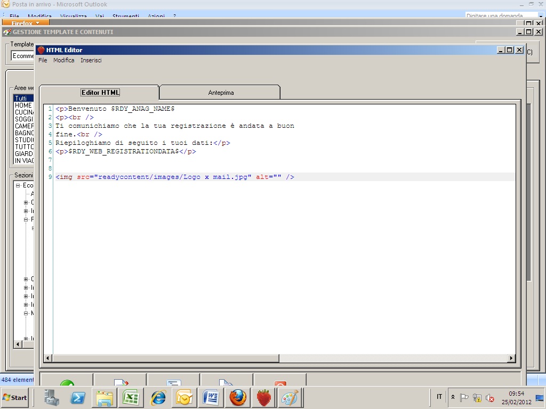
Task: Switch to the Anteprima tab
Action: pos(221,93)
